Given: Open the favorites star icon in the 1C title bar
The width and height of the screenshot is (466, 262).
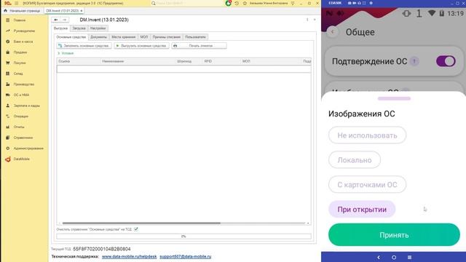Looking at the screenshot, I should [245, 3].
